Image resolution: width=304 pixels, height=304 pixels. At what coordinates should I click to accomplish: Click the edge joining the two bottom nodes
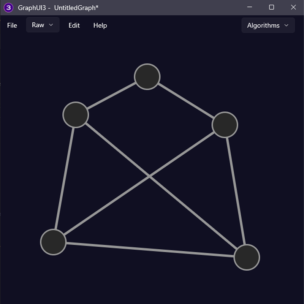point(150,250)
